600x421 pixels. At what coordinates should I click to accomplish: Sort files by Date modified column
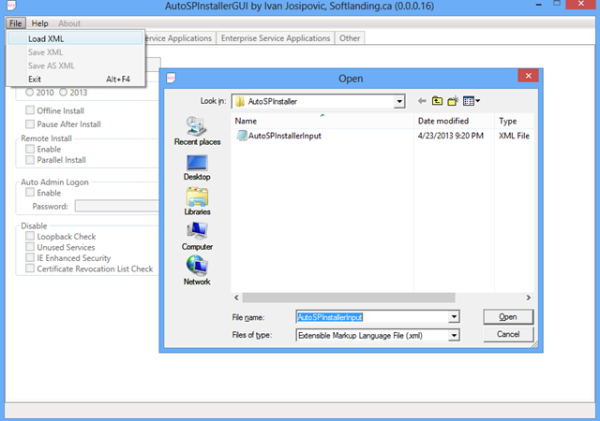(x=454, y=121)
